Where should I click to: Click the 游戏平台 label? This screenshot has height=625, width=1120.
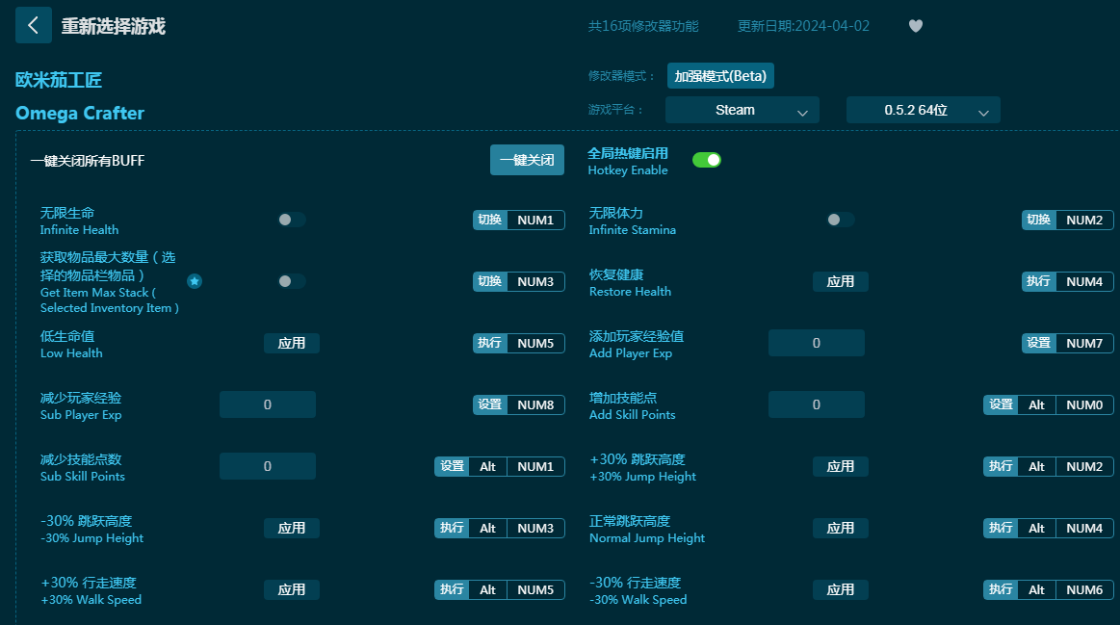[615, 110]
